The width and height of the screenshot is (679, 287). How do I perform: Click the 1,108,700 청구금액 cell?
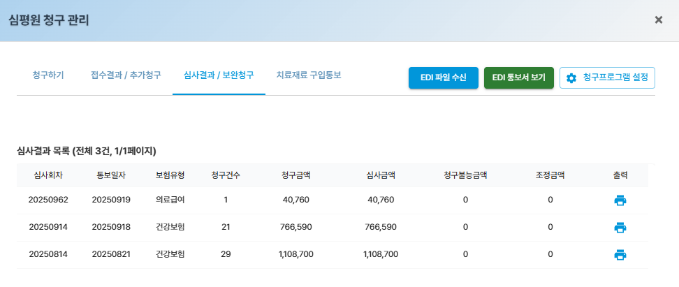[x=295, y=254]
